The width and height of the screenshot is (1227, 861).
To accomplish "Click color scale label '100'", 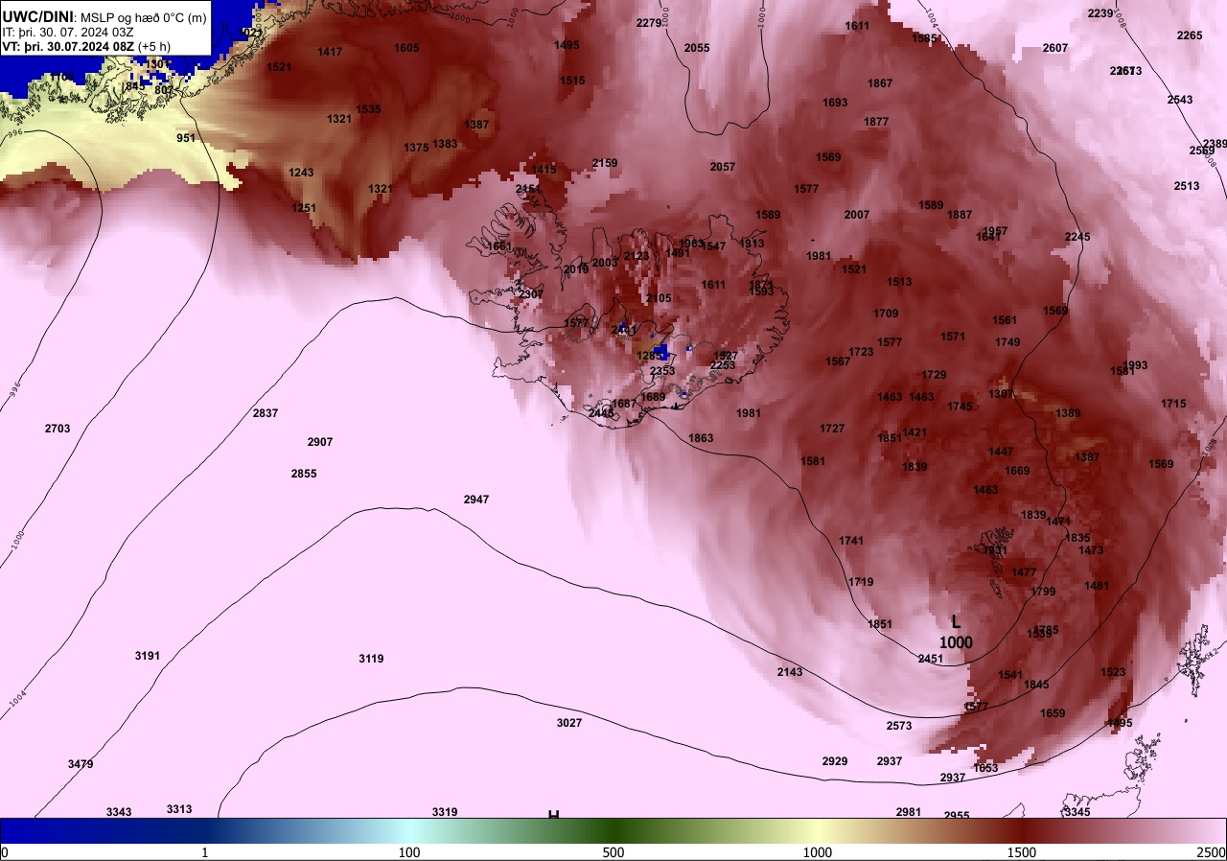I will click(x=409, y=852).
